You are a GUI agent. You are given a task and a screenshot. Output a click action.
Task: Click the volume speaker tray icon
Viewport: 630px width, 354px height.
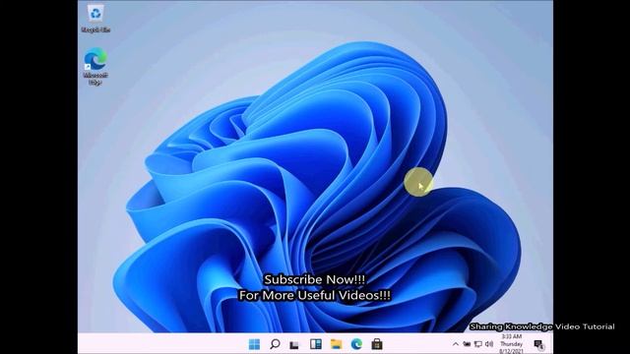click(x=489, y=344)
